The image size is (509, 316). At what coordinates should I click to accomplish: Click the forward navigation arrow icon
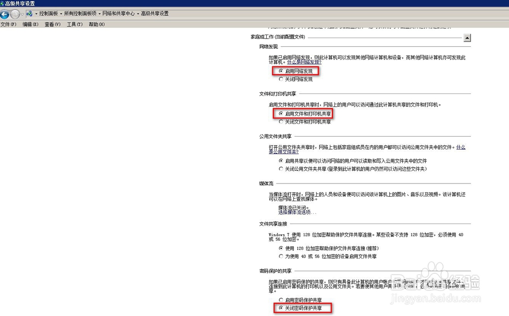click(15, 14)
